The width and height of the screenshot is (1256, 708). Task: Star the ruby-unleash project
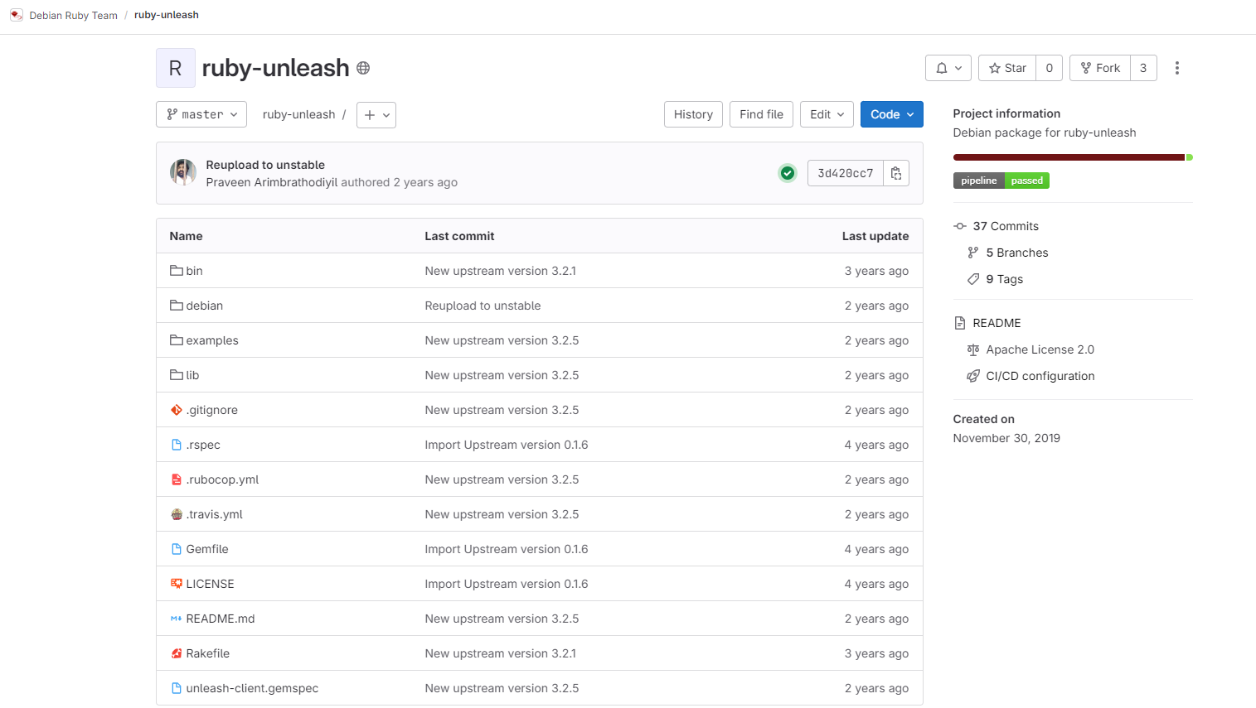(1007, 68)
